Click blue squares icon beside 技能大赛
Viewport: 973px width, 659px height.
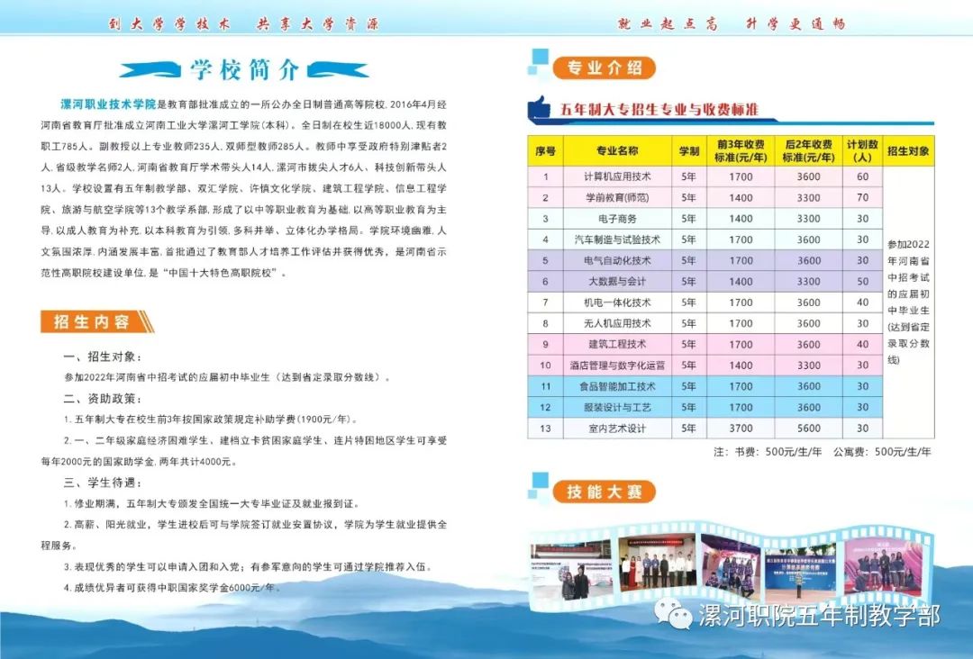point(538,488)
